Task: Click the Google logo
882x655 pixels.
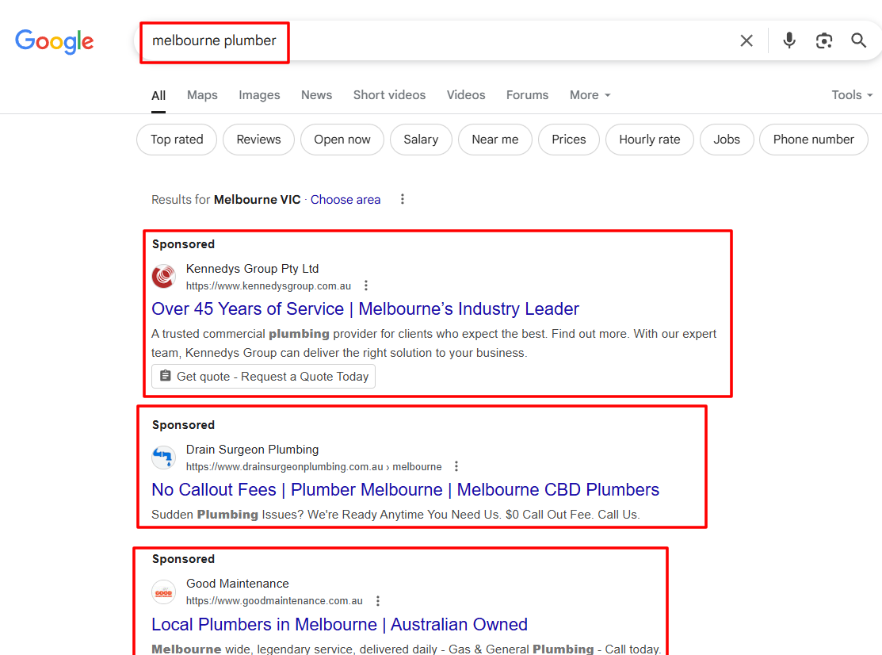Action: point(55,42)
